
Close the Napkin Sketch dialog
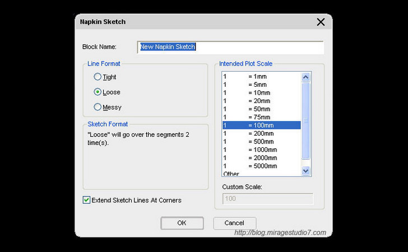(x=321, y=22)
